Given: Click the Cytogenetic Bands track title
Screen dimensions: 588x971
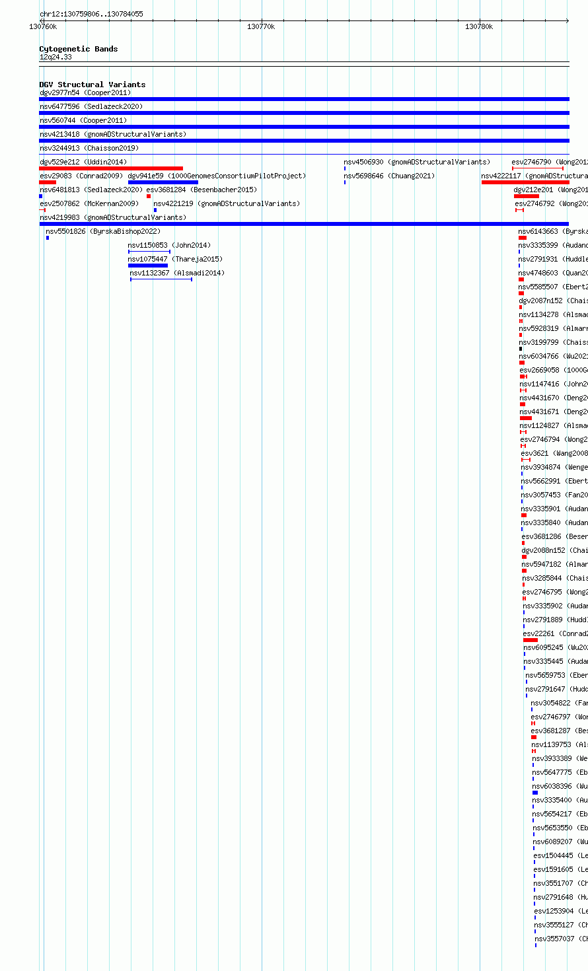Looking at the screenshot, I should [79, 49].
